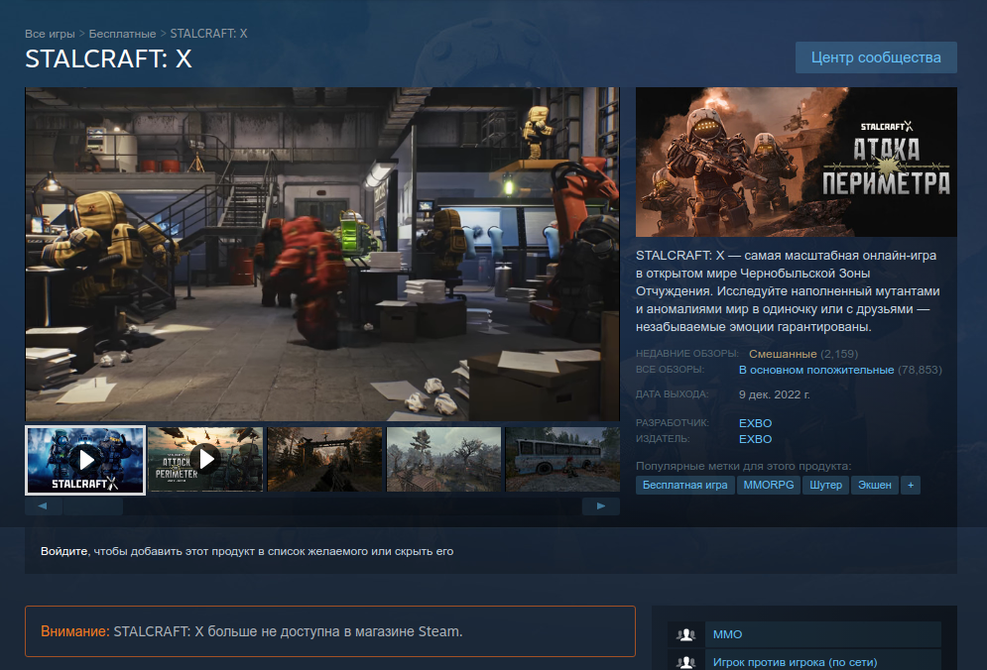Image resolution: width=987 pixels, height=670 pixels.
Task: Open publisher EXBO link
Action: (x=755, y=439)
